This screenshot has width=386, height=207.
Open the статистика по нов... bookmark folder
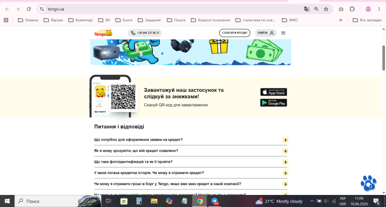click(x=255, y=20)
